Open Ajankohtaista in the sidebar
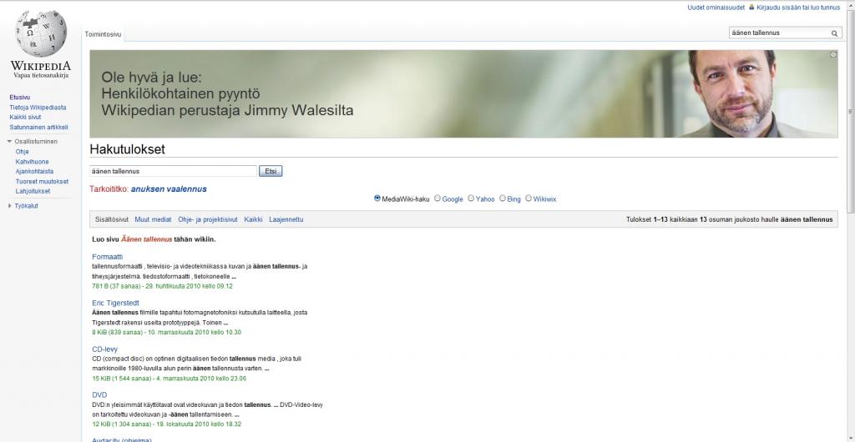Screen dimensions: 855x442 [x=34, y=172]
